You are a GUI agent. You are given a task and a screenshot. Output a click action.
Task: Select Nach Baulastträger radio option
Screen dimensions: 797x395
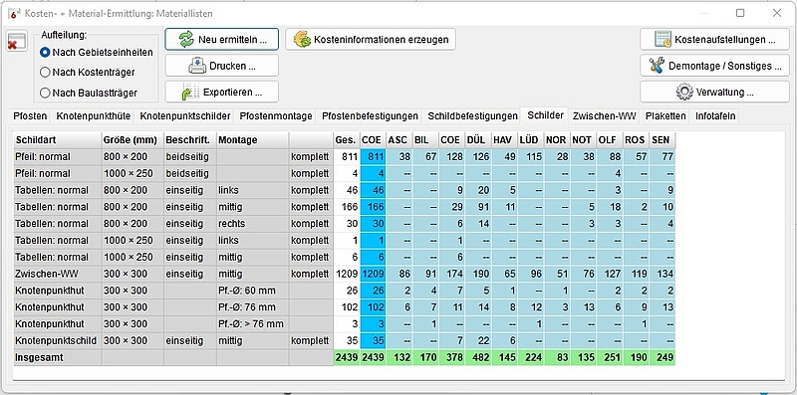click(x=89, y=94)
